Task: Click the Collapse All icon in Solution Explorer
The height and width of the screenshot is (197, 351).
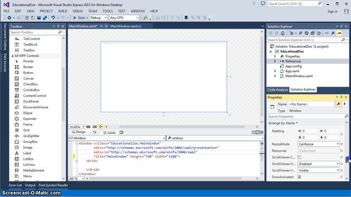Action: click(313, 33)
